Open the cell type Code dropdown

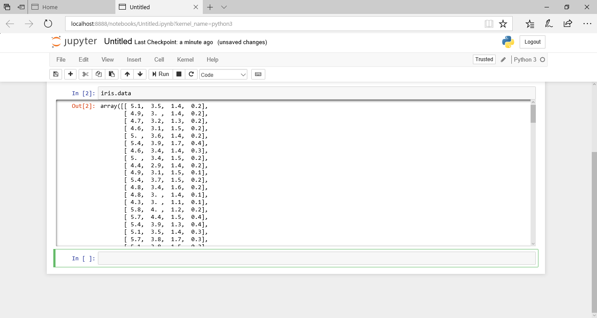coord(223,74)
